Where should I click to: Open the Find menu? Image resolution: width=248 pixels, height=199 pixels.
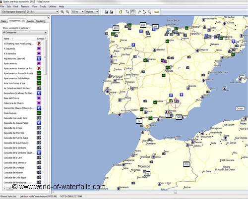coord(16,6)
